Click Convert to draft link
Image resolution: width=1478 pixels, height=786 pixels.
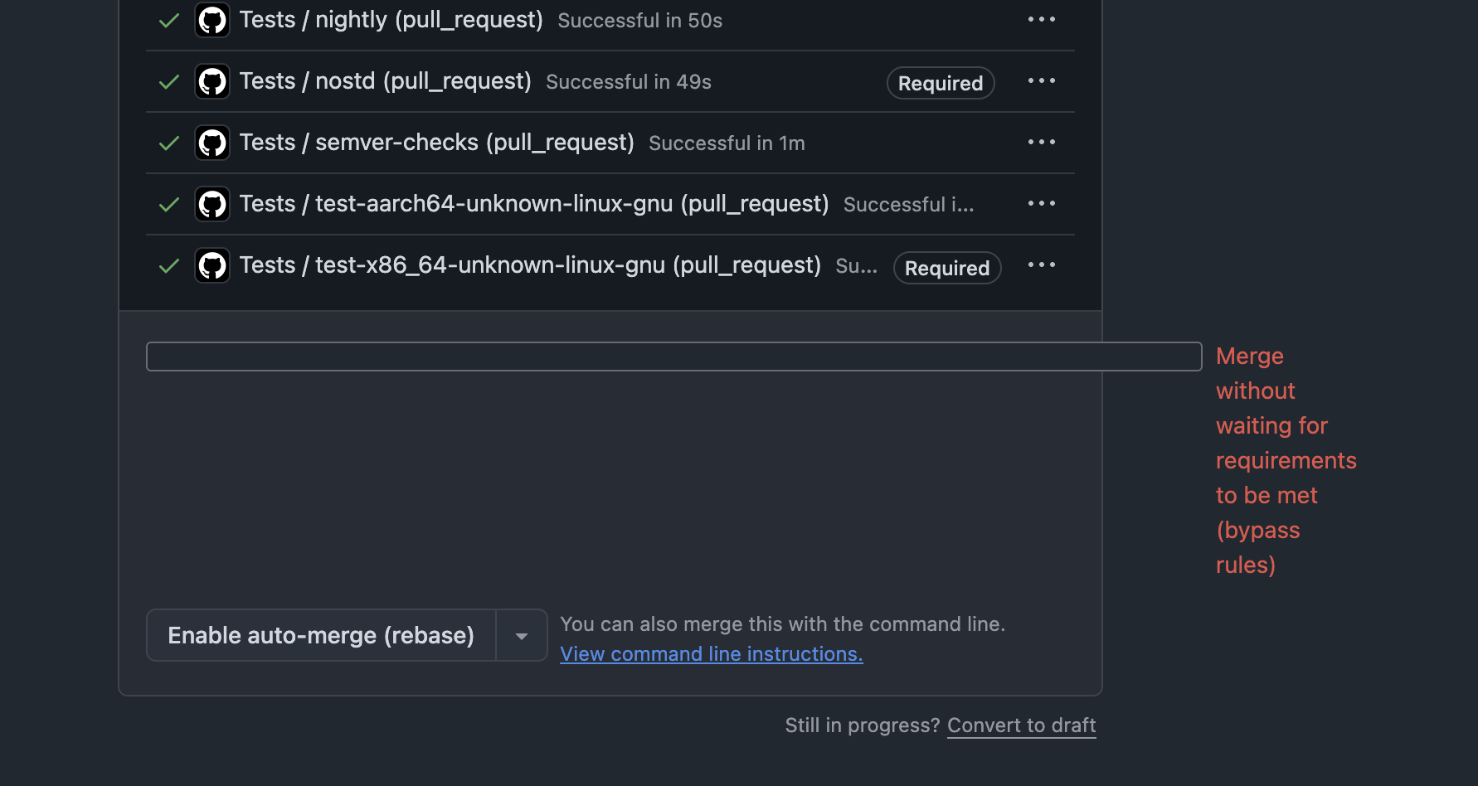coord(1021,725)
